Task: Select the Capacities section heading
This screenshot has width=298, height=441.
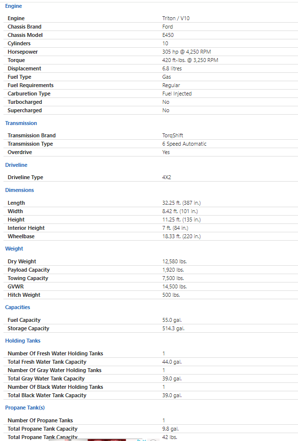Action: (17, 307)
